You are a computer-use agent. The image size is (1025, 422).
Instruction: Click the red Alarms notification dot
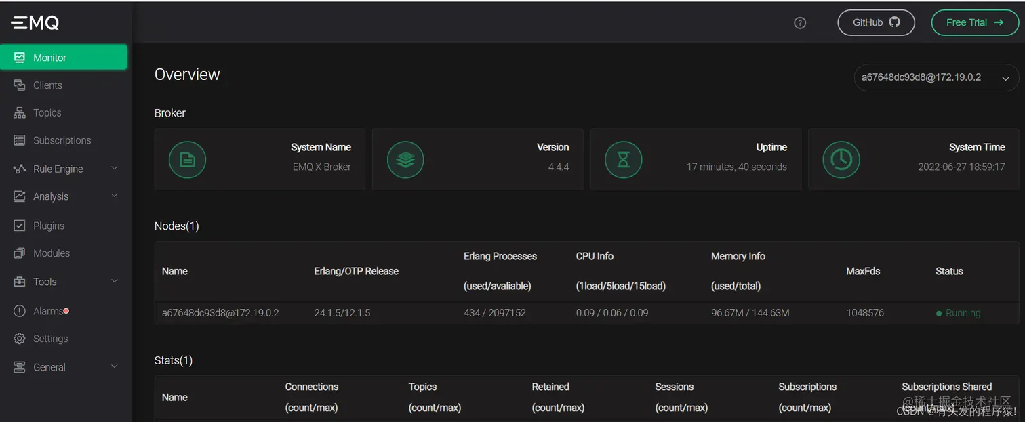tap(66, 311)
